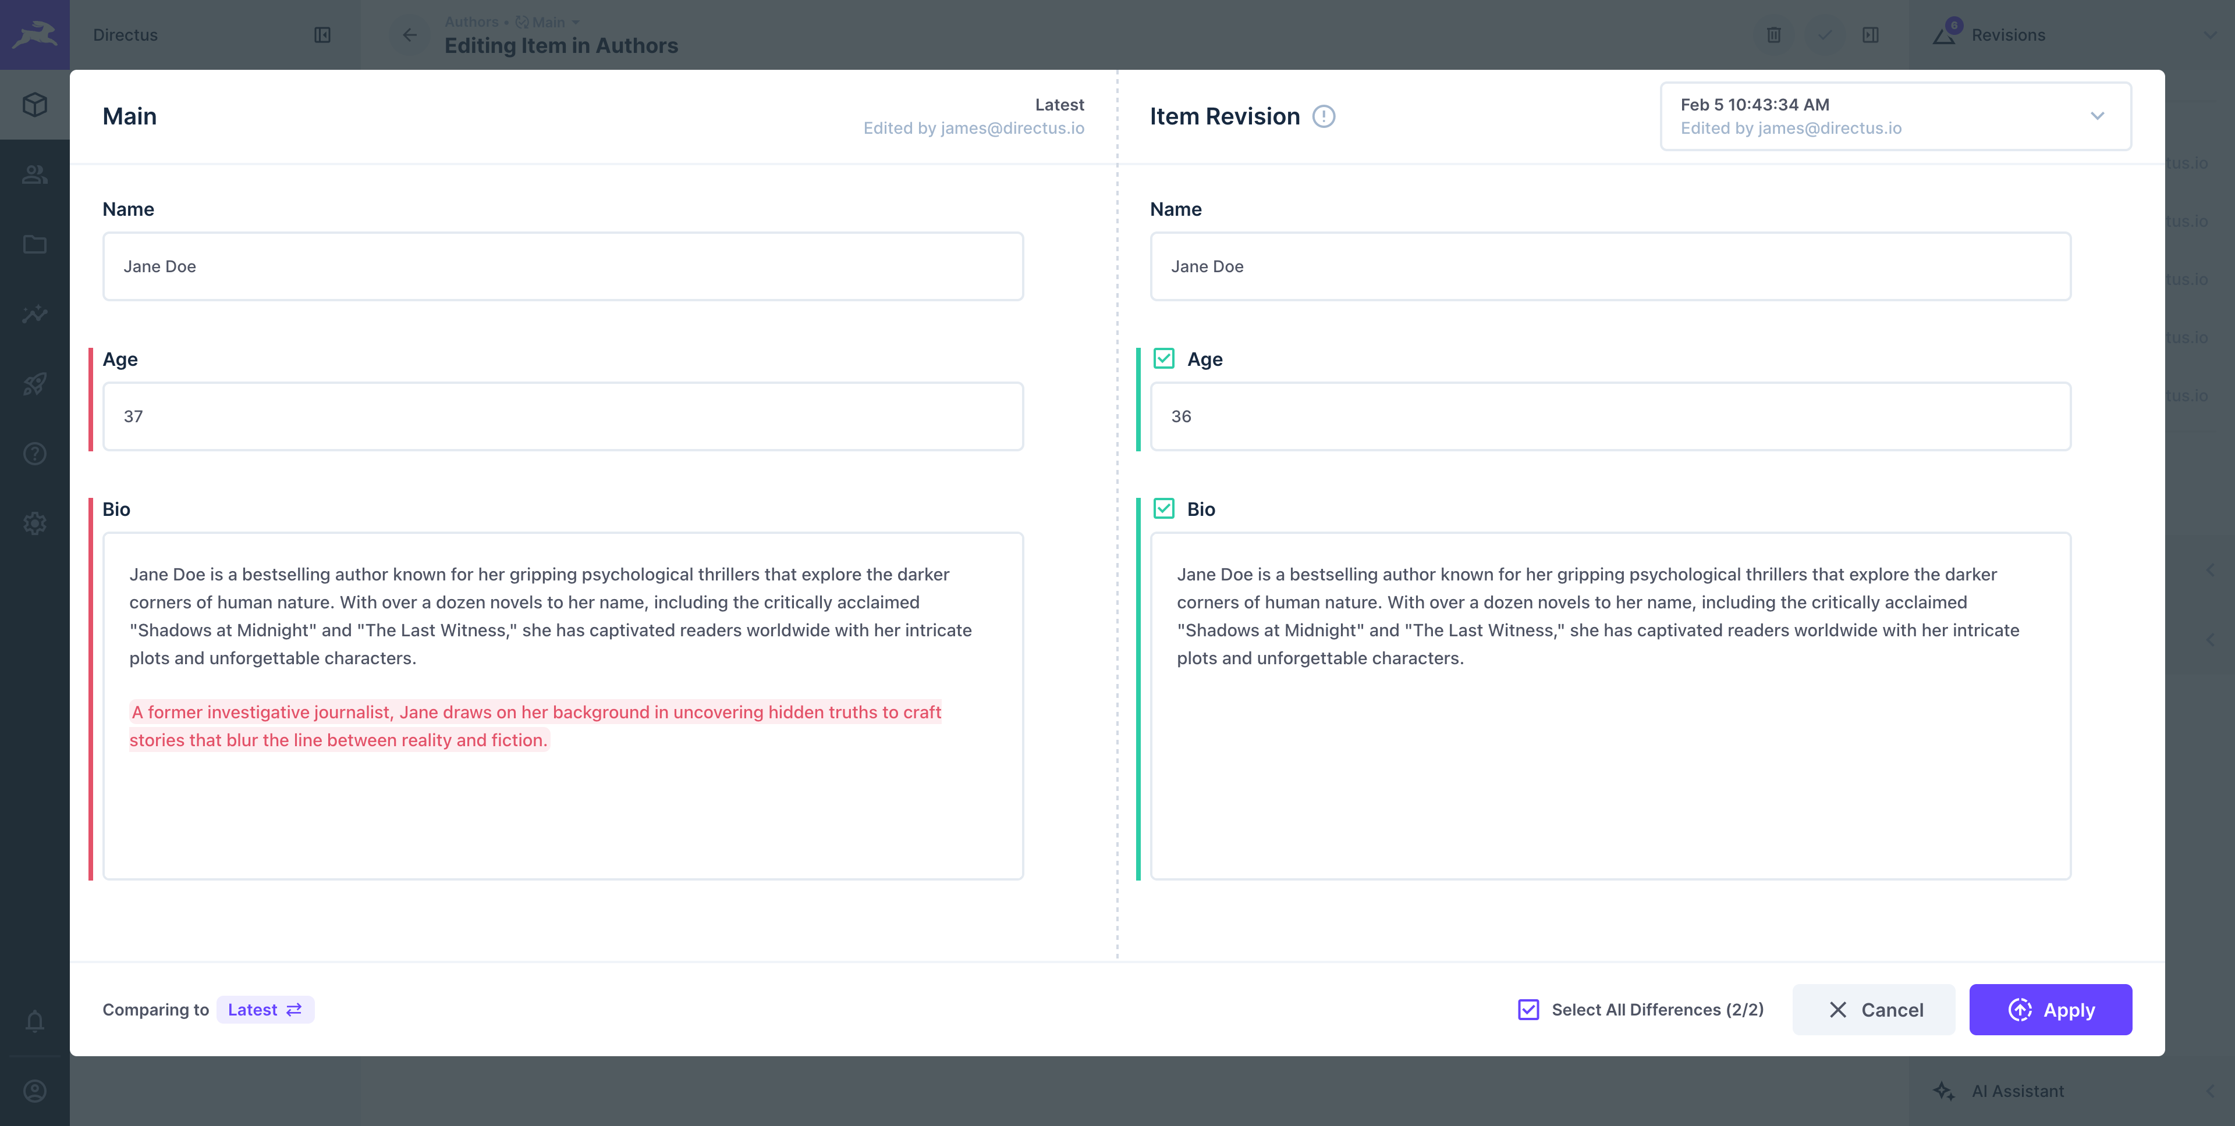Viewport: 2235px width, 1126px height.
Task: Open the revision date dropdown
Action: click(1895, 116)
